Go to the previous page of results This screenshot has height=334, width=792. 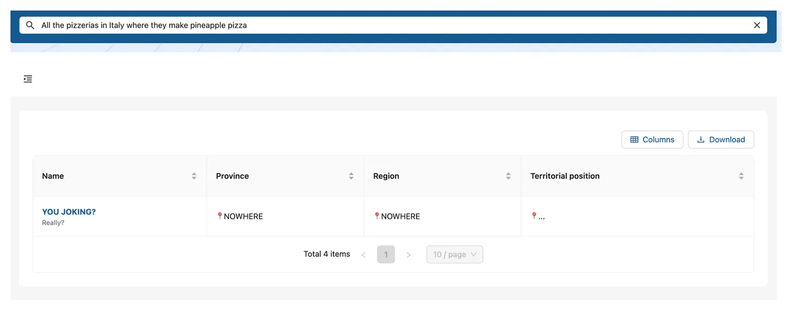click(363, 255)
